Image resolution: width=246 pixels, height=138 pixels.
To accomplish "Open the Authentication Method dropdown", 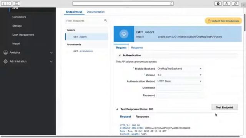I will pos(180,81).
